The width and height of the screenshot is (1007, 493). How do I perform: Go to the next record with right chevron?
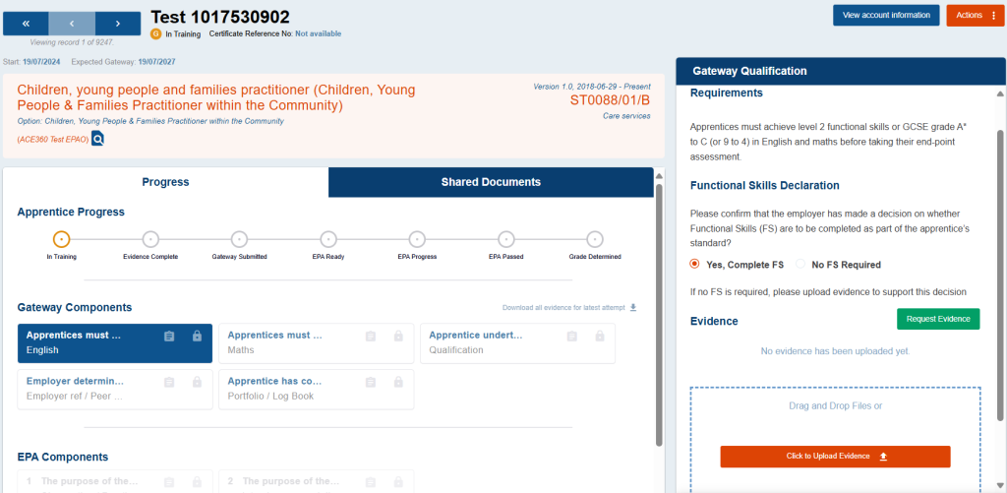[x=118, y=23]
